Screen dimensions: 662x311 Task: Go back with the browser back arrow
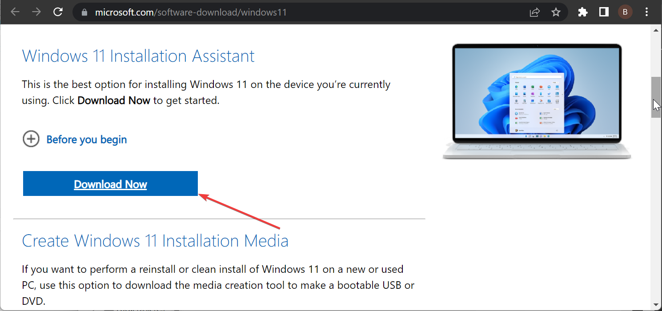pyautogui.click(x=15, y=12)
